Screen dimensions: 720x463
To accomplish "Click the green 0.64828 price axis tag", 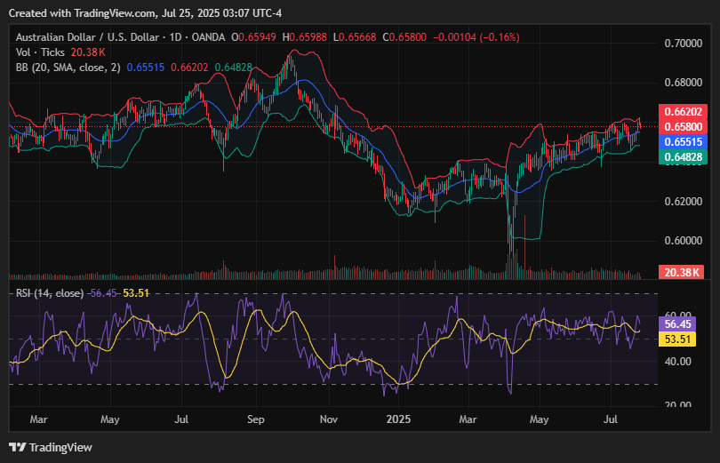I will tap(683, 157).
